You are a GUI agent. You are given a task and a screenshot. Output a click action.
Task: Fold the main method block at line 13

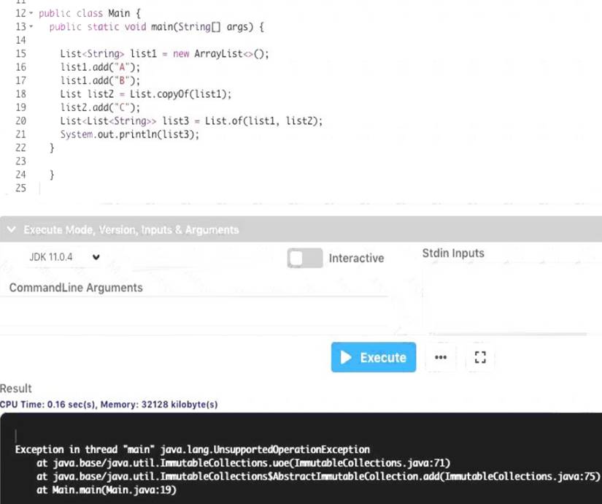click(31, 26)
